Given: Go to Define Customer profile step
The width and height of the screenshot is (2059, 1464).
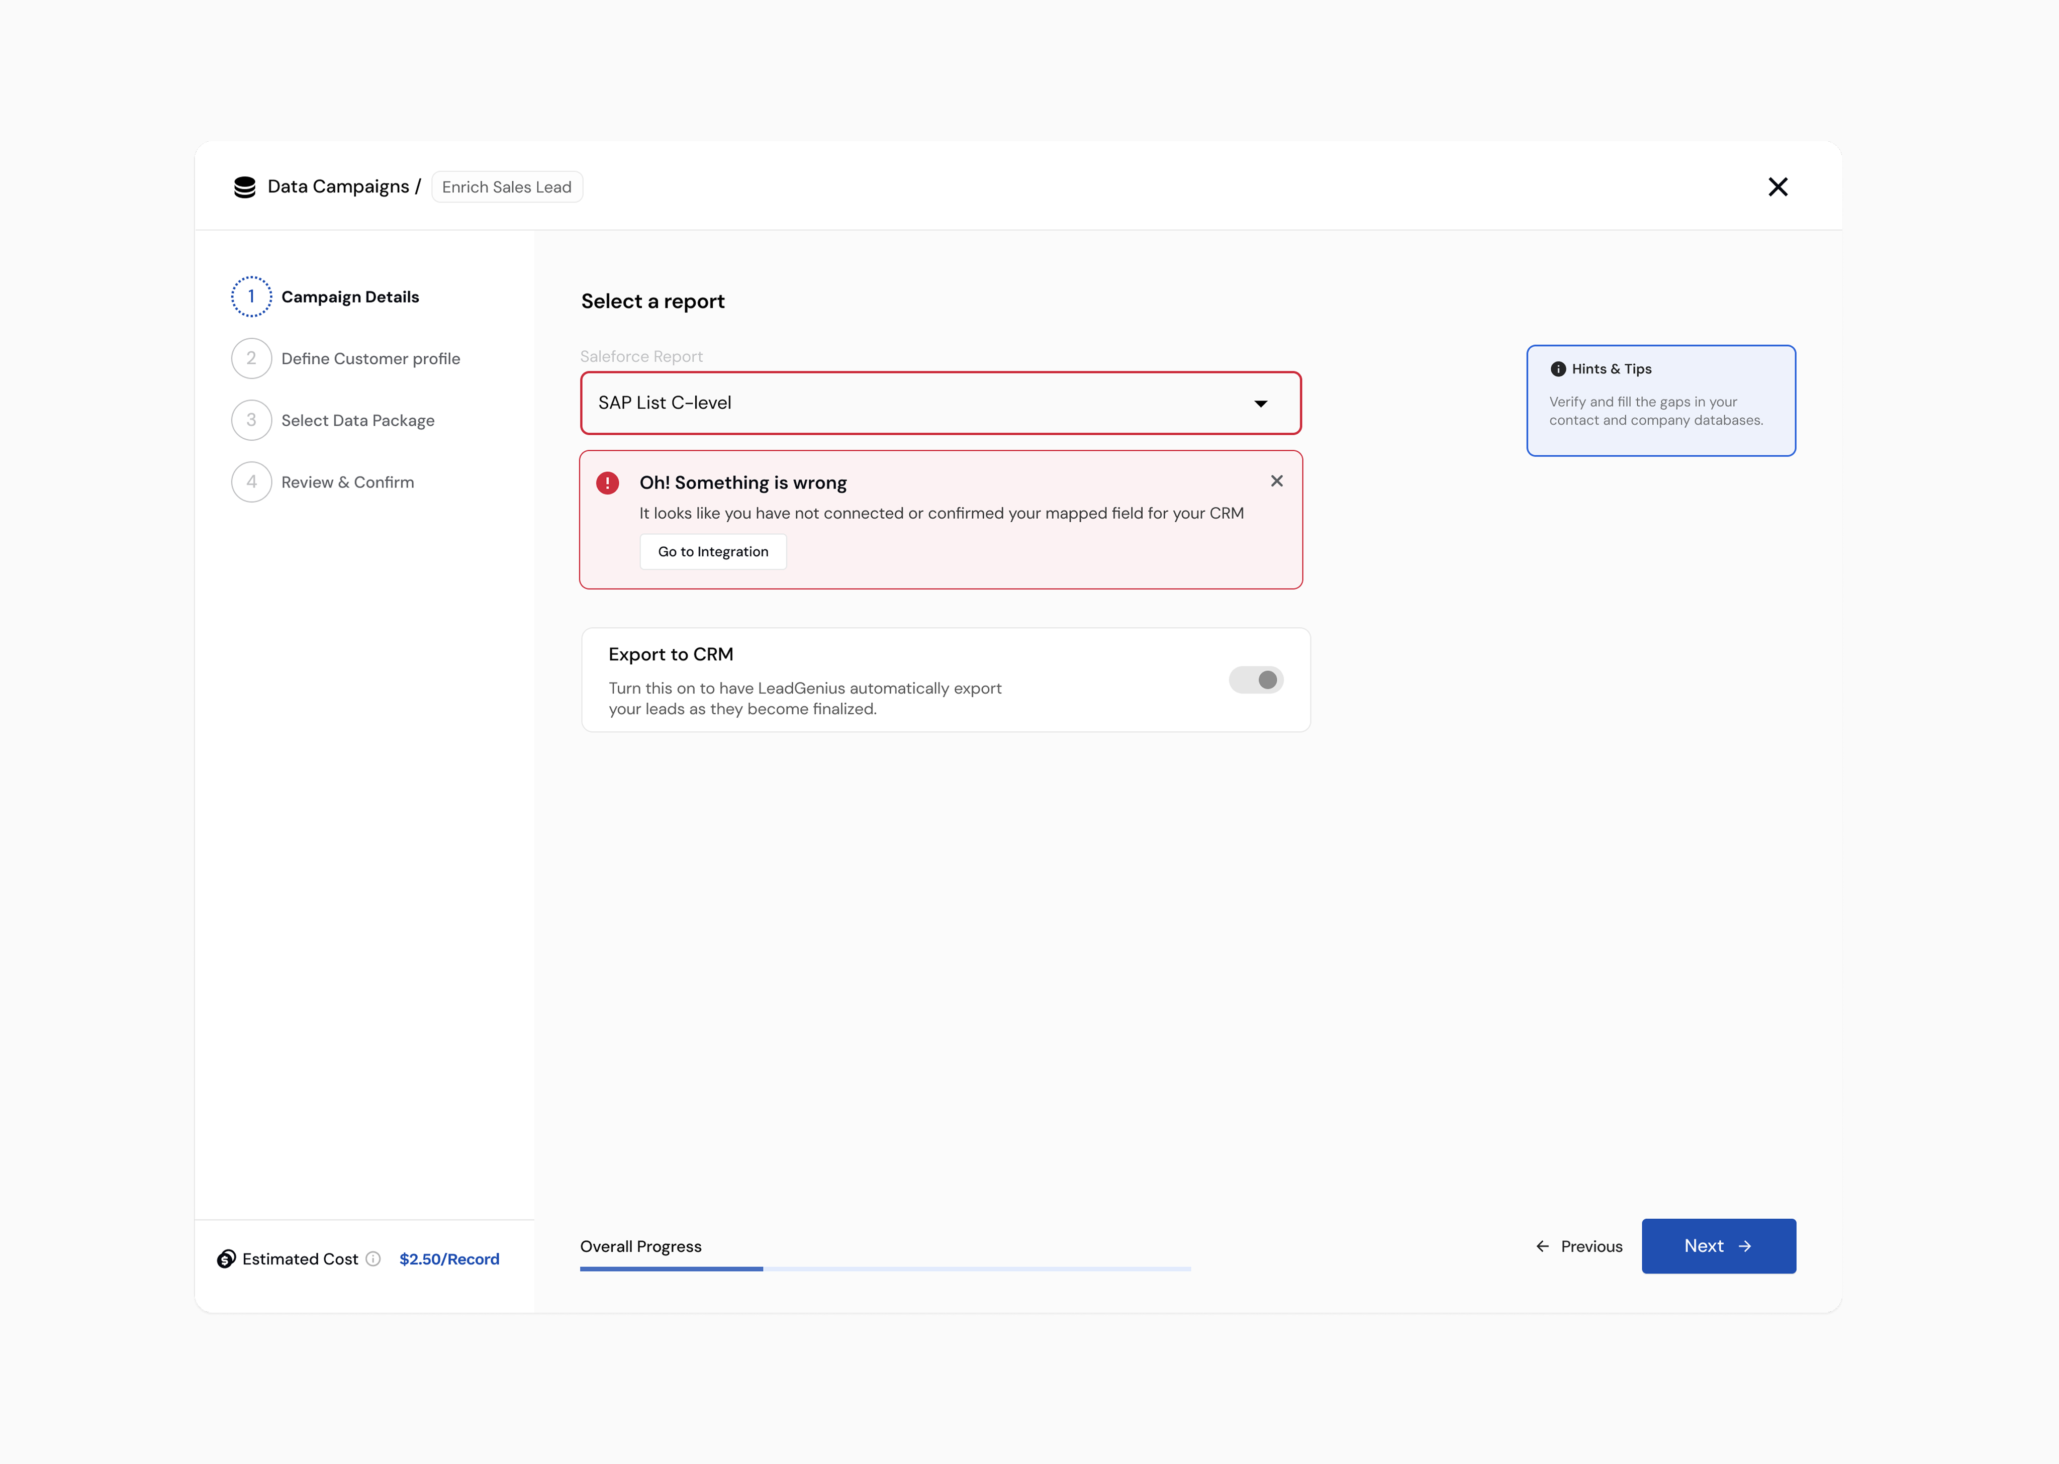Looking at the screenshot, I should point(370,359).
